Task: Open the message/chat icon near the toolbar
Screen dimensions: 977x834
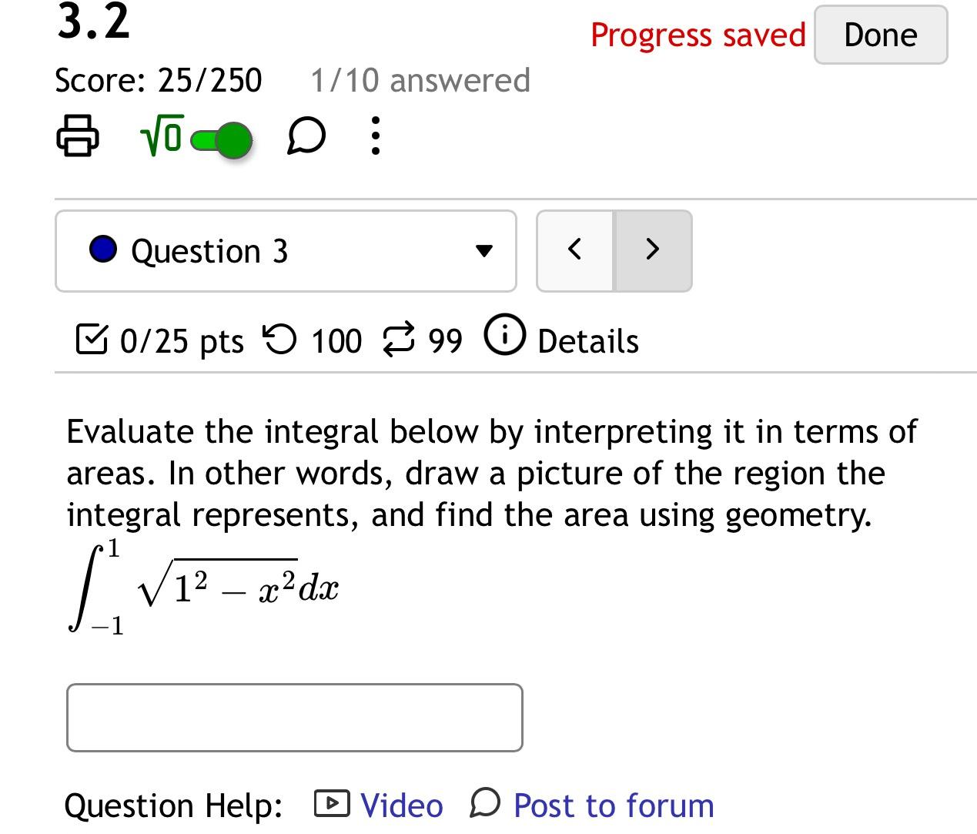Action: pyautogui.click(x=306, y=136)
